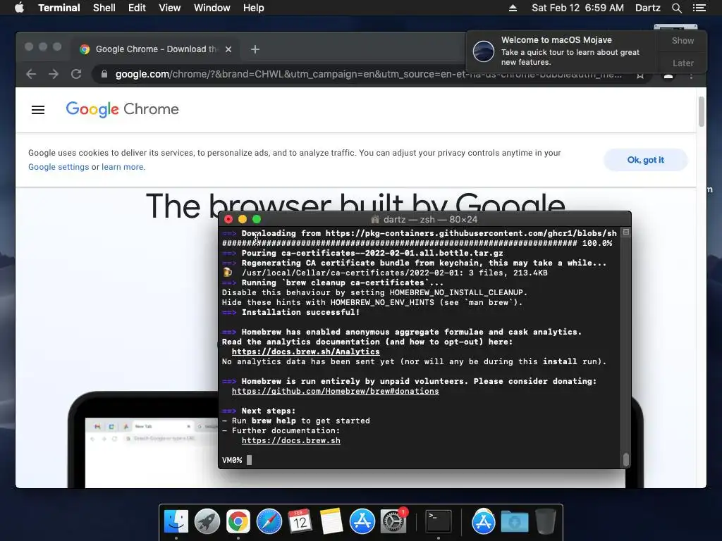The image size is (722, 541).
Task: Open Spotlight search magnifier
Action: (x=676, y=8)
